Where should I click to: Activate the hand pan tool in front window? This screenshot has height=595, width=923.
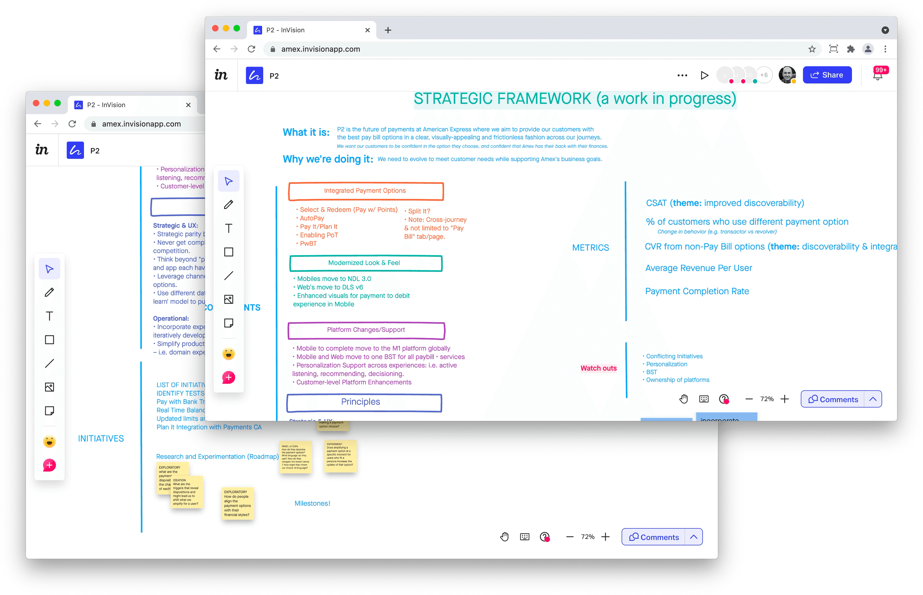pos(684,399)
